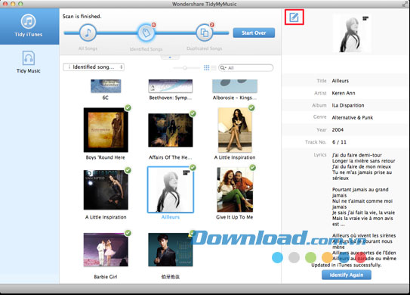Click the Artist value Keren Ann
This screenshot has height=295, width=410.
pos(344,93)
